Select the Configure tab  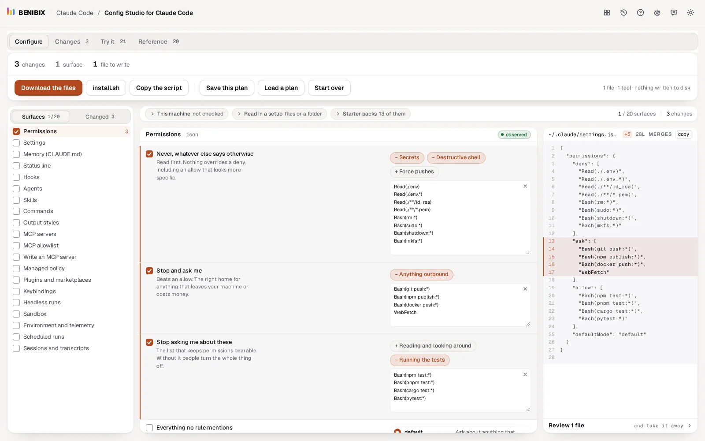(29, 41)
